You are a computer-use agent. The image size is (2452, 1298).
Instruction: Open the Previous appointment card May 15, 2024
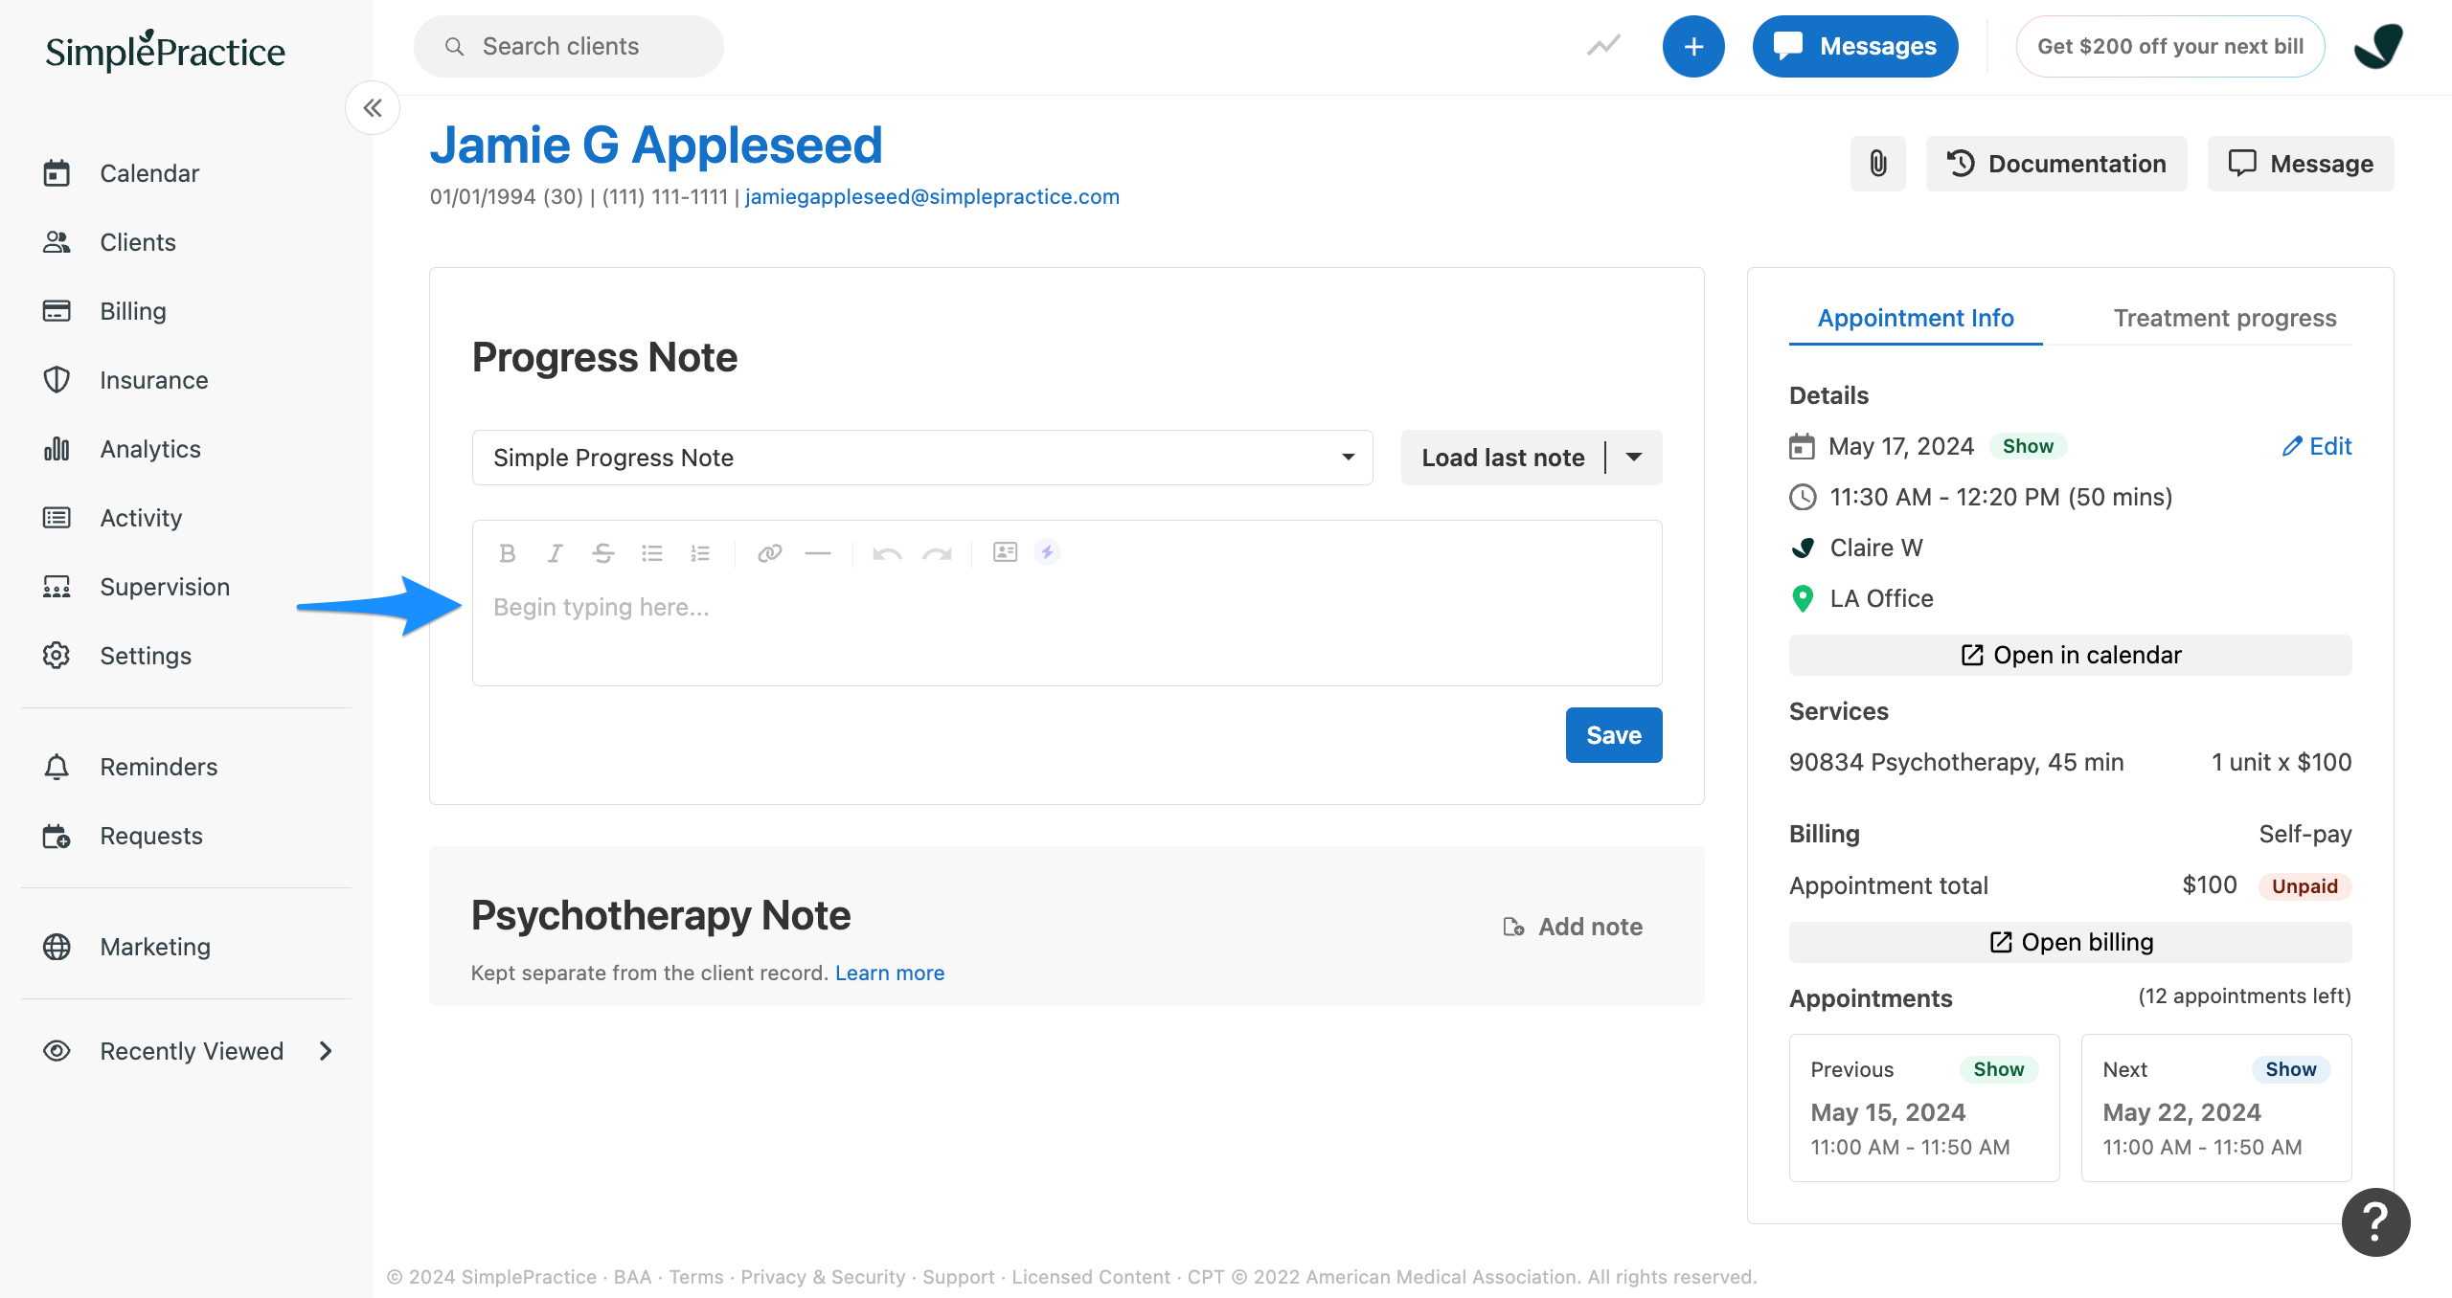(1924, 1108)
